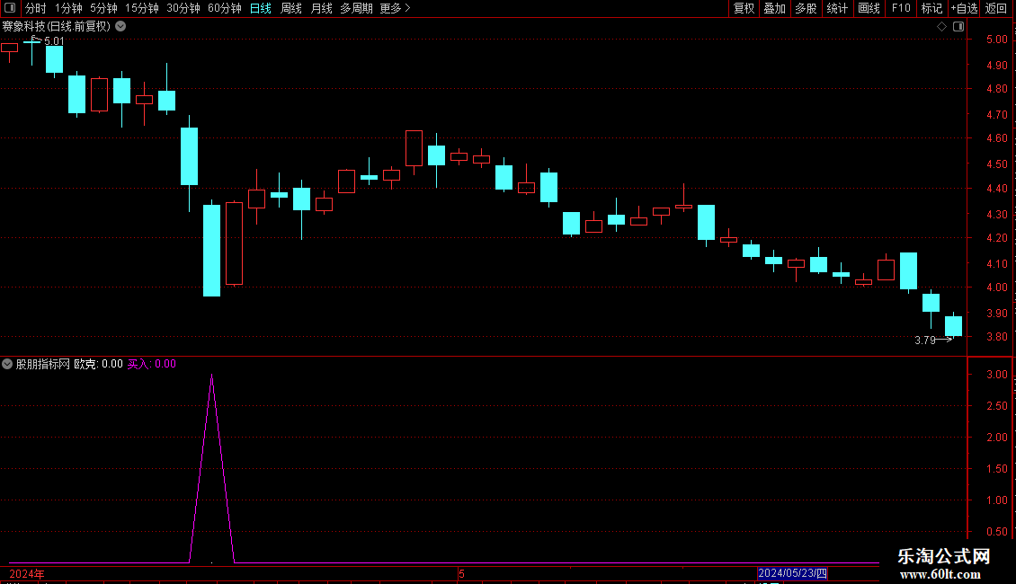Click the 复权 button
The height and width of the screenshot is (584, 1016).
point(744,8)
